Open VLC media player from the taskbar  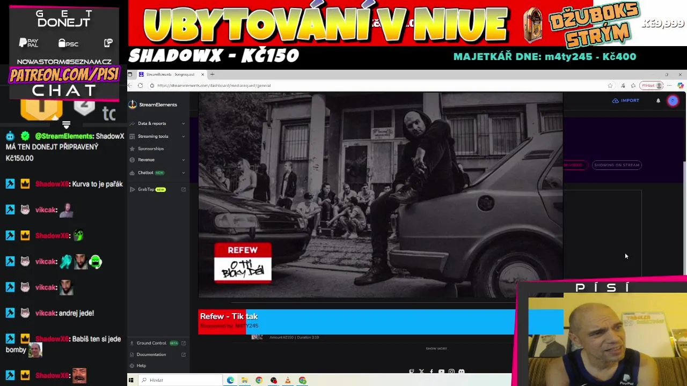[288, 380]
